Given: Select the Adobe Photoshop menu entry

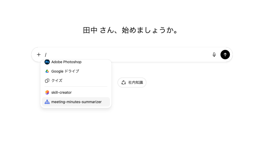Looking at the screenshot, I should pyautogui.click(x=66, y=62).
